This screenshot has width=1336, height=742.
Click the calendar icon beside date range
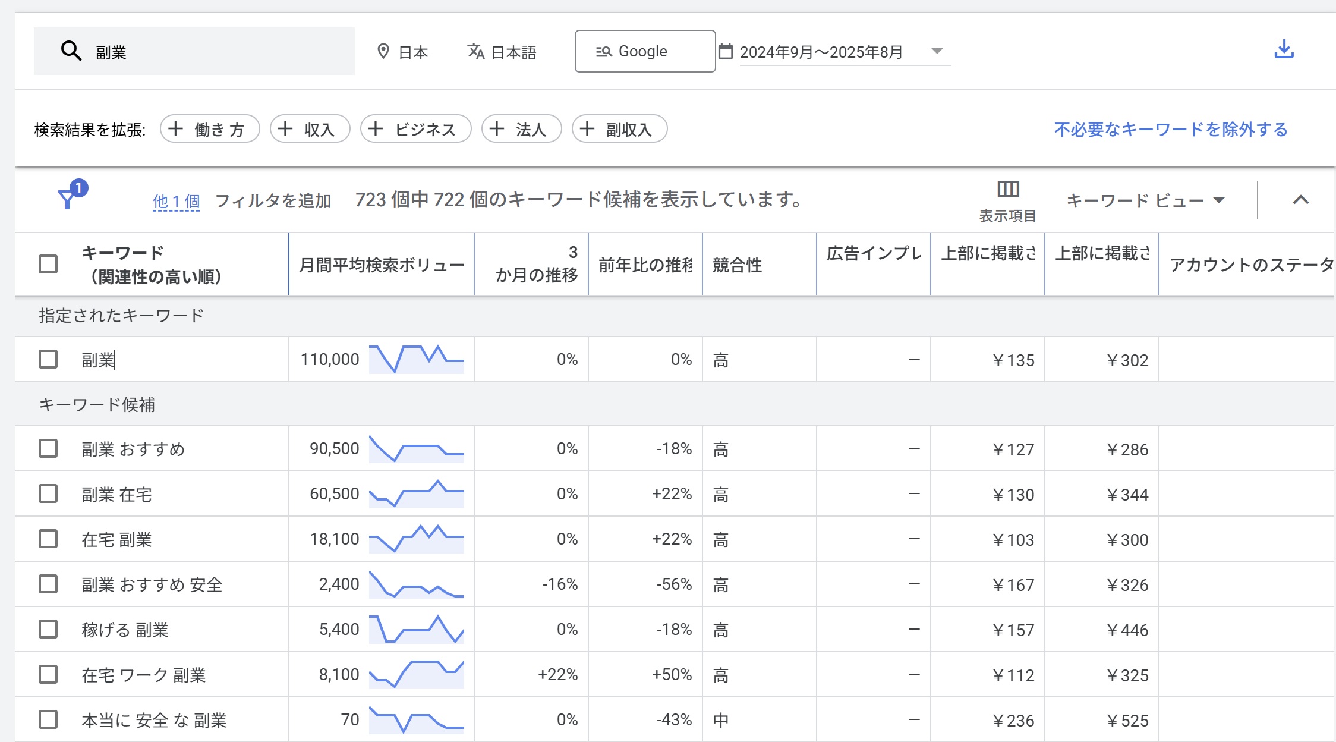pyautogui.click(x=725, y=51)
